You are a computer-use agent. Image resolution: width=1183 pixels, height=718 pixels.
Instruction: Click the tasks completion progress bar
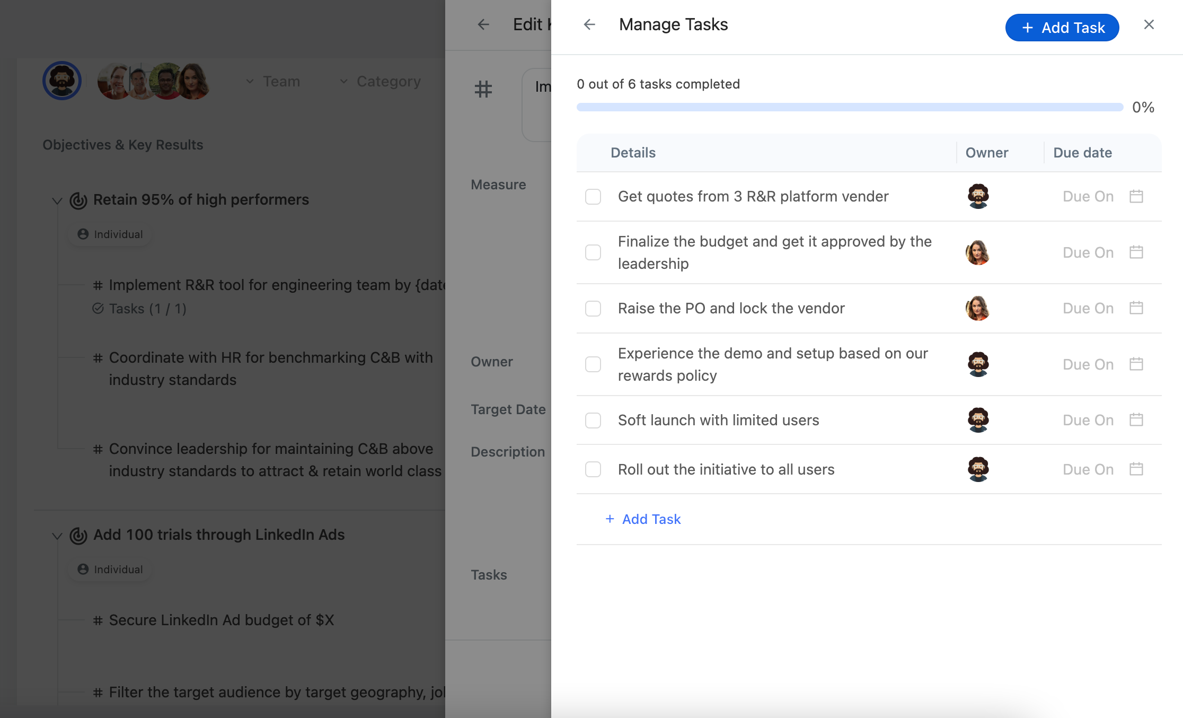click(x=850, y=108)
